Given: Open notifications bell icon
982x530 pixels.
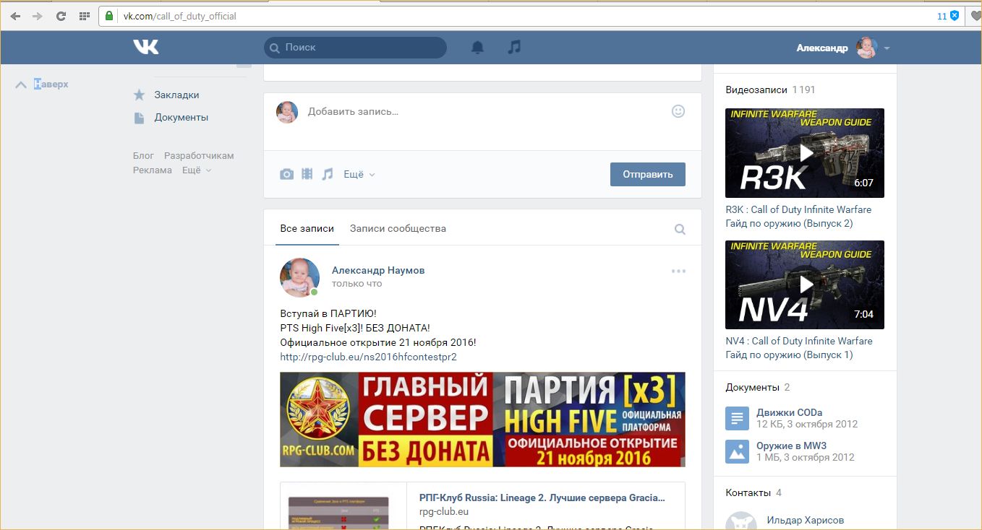Looking at the screenshot, I should [477, 48].
